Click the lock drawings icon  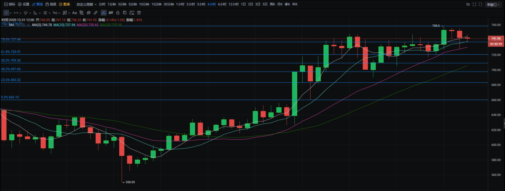(118, 13)
